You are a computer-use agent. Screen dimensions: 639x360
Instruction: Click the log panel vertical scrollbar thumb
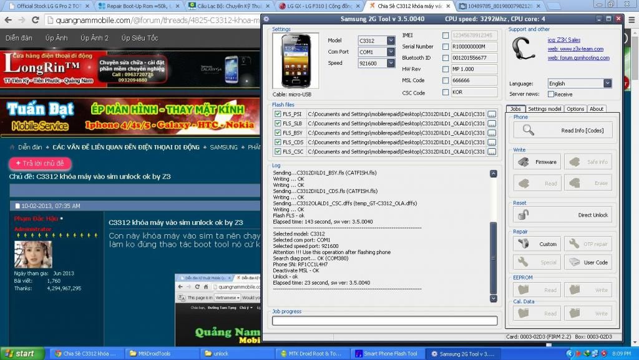pos(493,258)
